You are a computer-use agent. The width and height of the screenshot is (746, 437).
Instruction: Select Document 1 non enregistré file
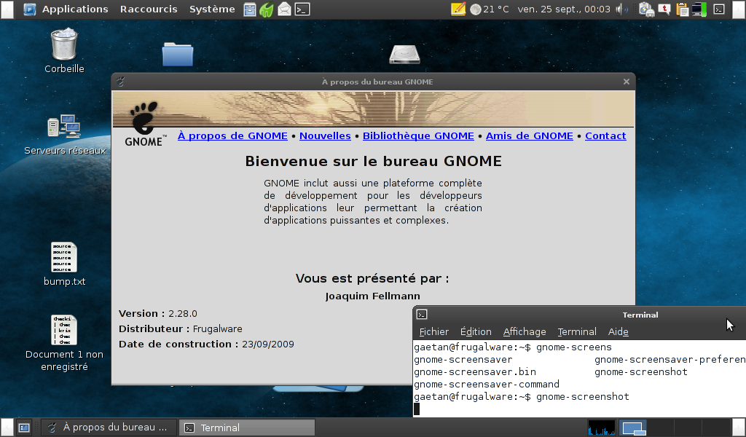point(64,343)
